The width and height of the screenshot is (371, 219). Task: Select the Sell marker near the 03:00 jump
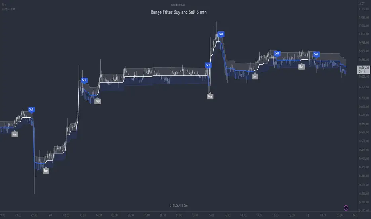click(x=84, y=80)
